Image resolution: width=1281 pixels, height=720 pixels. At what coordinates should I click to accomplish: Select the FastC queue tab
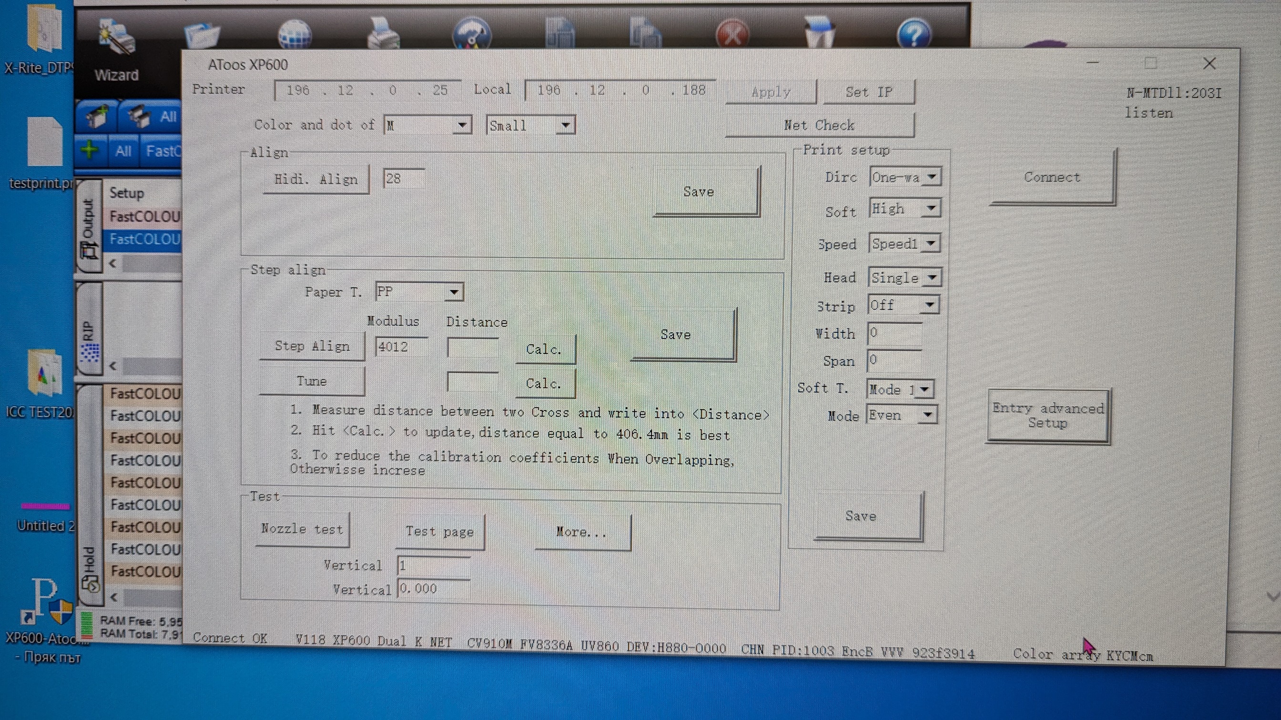click(x=162, y=150)
